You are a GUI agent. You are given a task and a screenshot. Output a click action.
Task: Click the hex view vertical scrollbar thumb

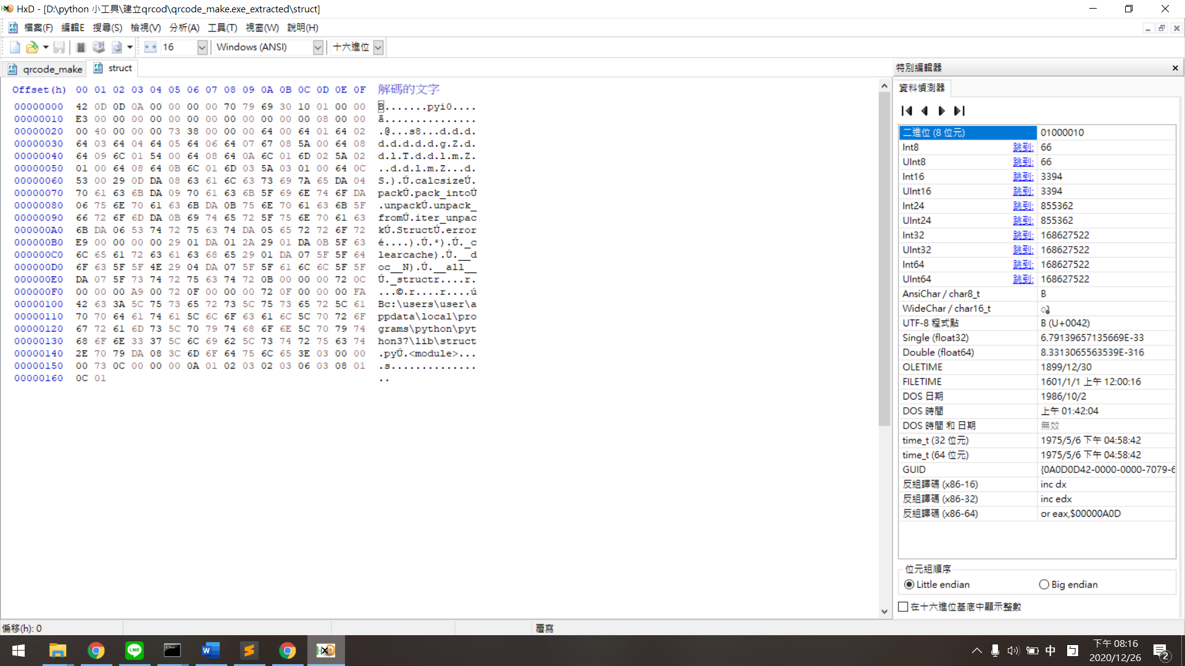pos(884,259)
